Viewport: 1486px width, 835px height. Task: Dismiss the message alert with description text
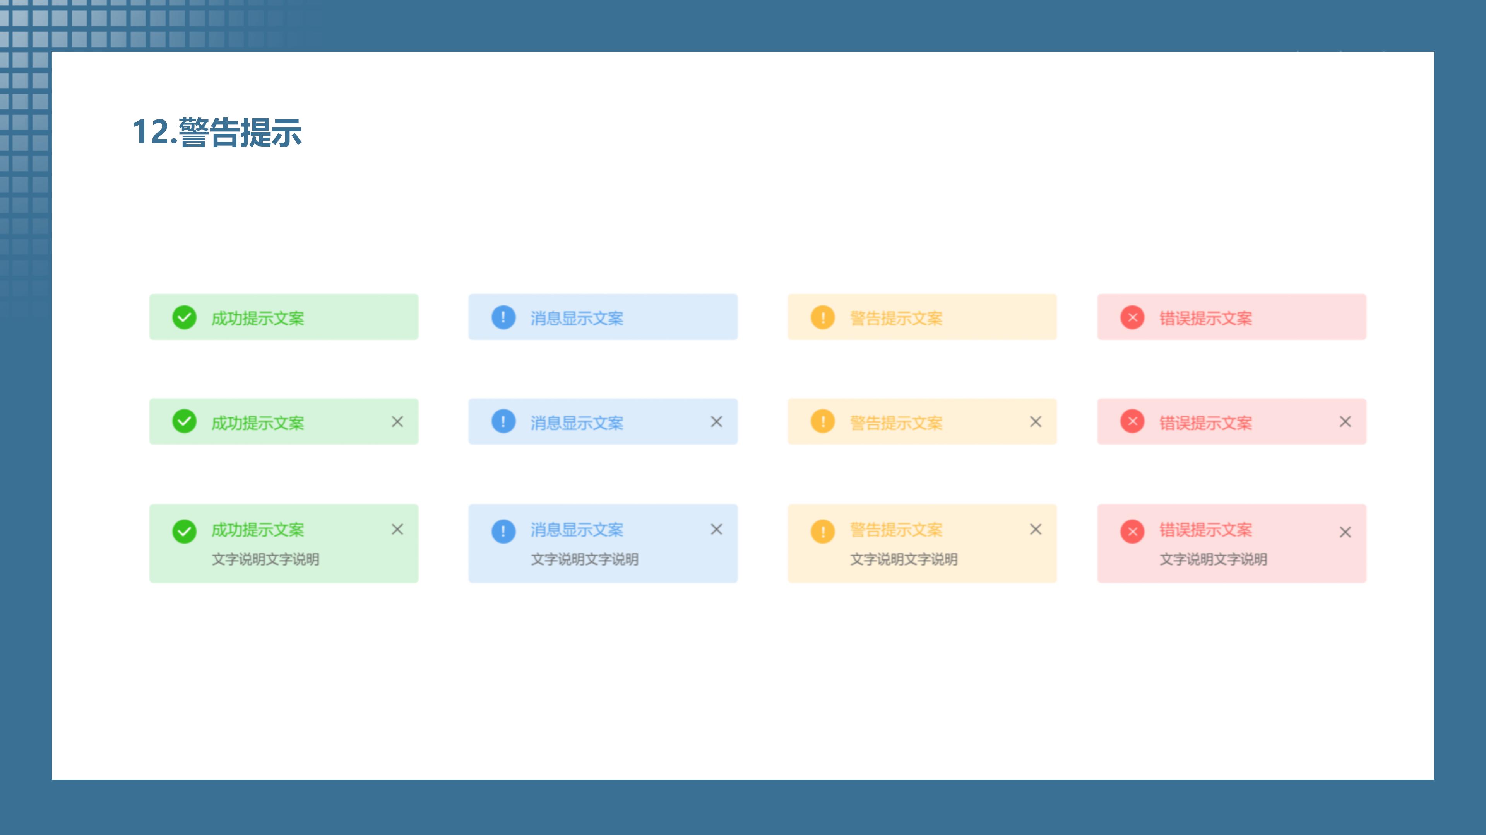pos(716,529)
